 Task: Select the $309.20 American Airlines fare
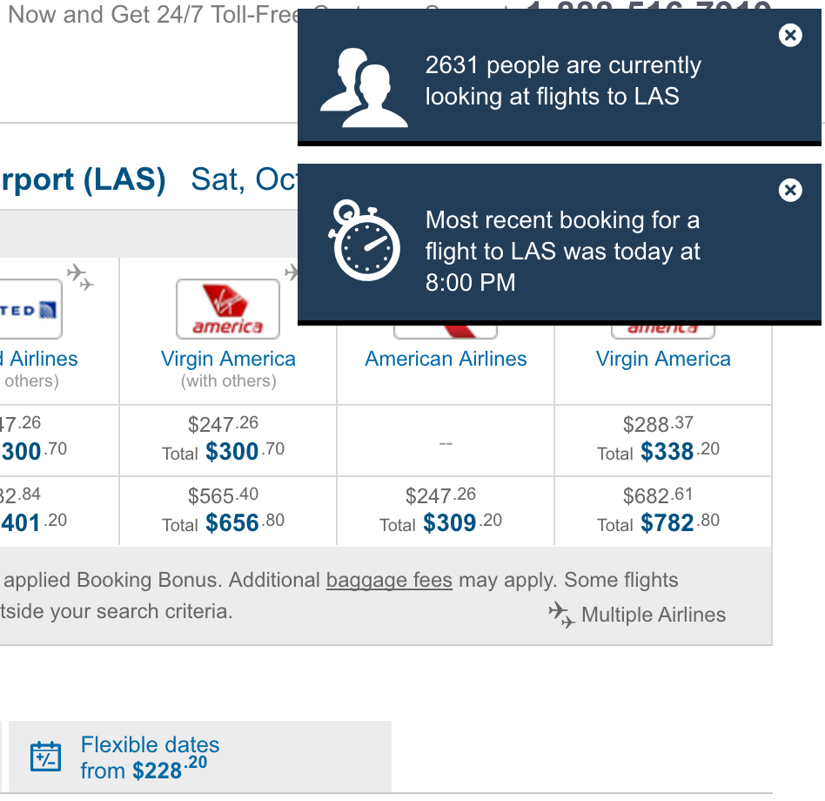(446, 511)
